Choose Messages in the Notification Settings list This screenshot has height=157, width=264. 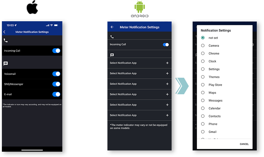click(x=203, y=101)
